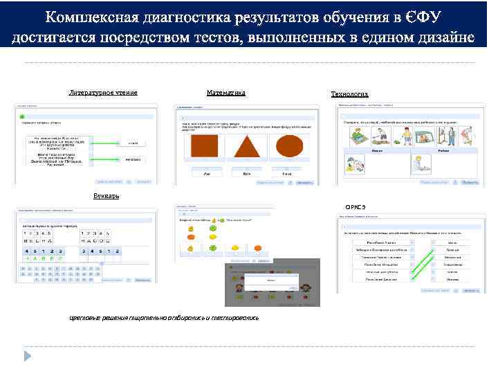Viewport: 498px width, 374px height.
Task: Click the top matching answer in Литературное чтение
Action: (133, 143)
